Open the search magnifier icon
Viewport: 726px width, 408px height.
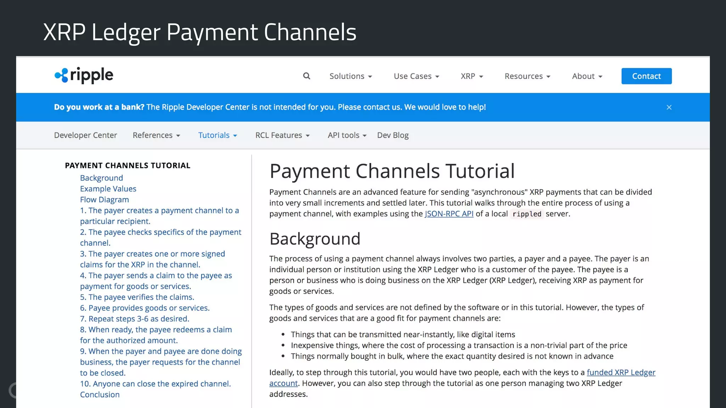[307, 76]
